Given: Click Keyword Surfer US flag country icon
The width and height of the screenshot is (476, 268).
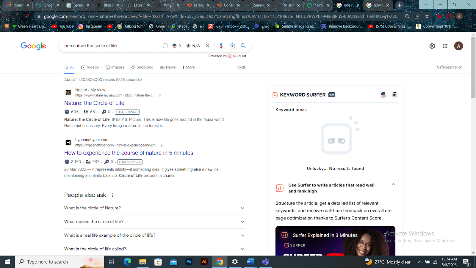Looking at the screenshot, I should tap(383, 95).
